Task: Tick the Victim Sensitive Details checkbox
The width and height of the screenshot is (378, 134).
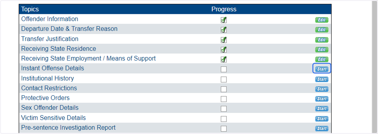Action: [224, 119]
